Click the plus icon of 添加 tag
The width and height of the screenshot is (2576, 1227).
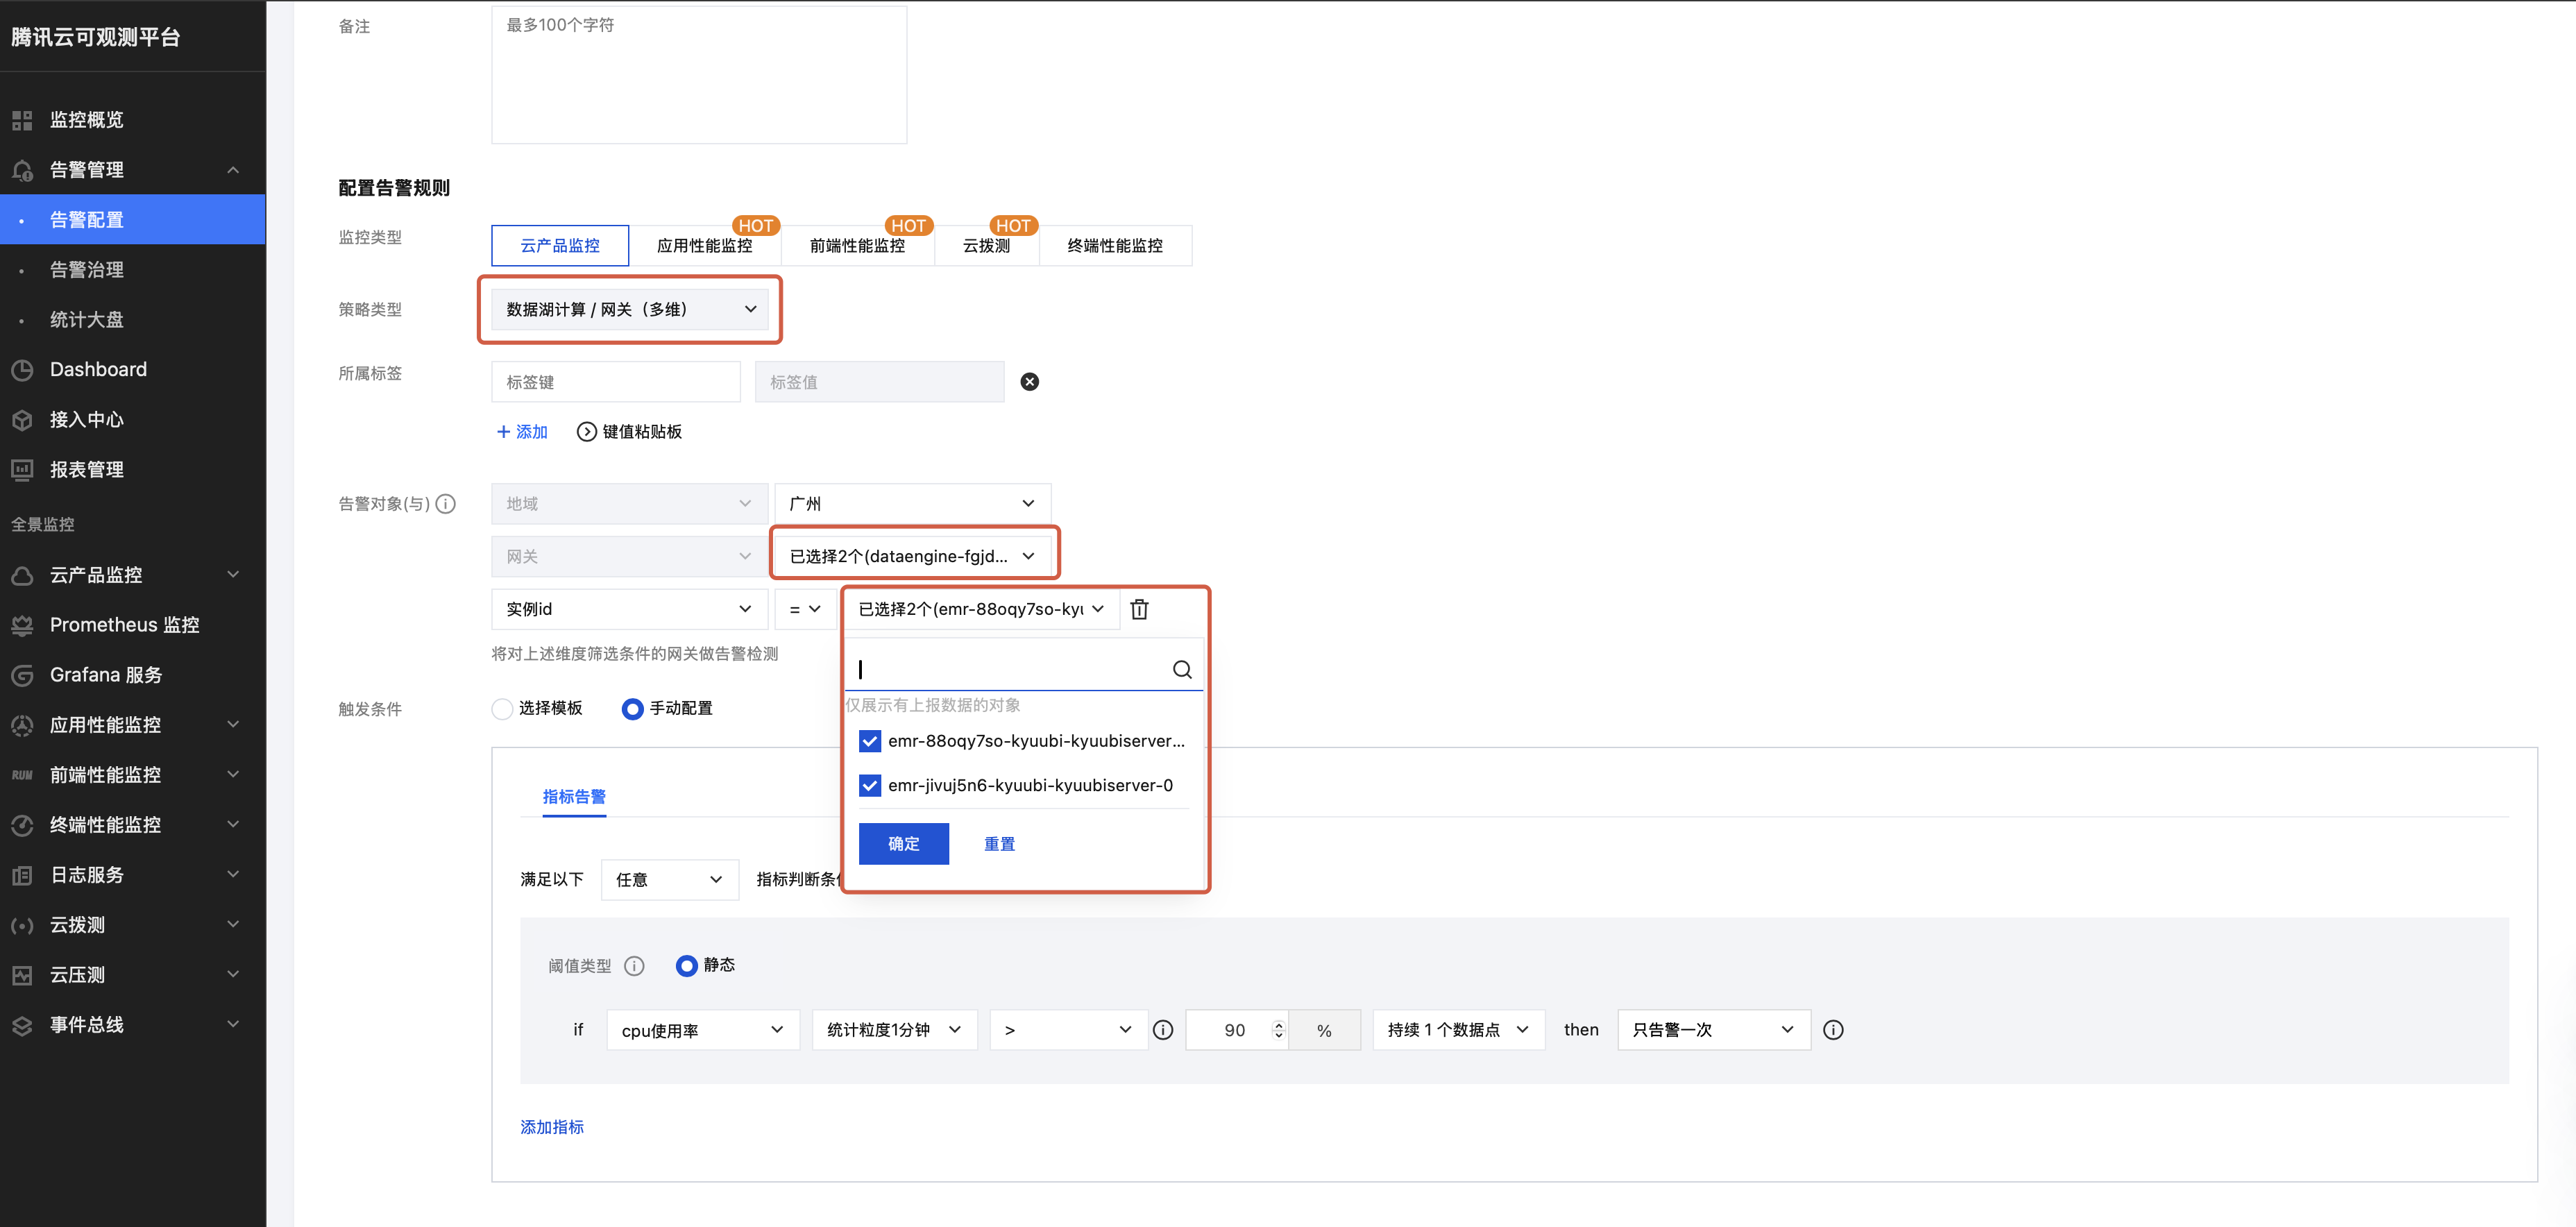click(x=503, y=432)
